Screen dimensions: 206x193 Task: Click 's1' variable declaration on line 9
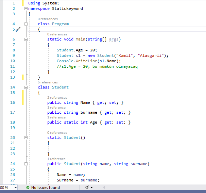tap(78, 55)
